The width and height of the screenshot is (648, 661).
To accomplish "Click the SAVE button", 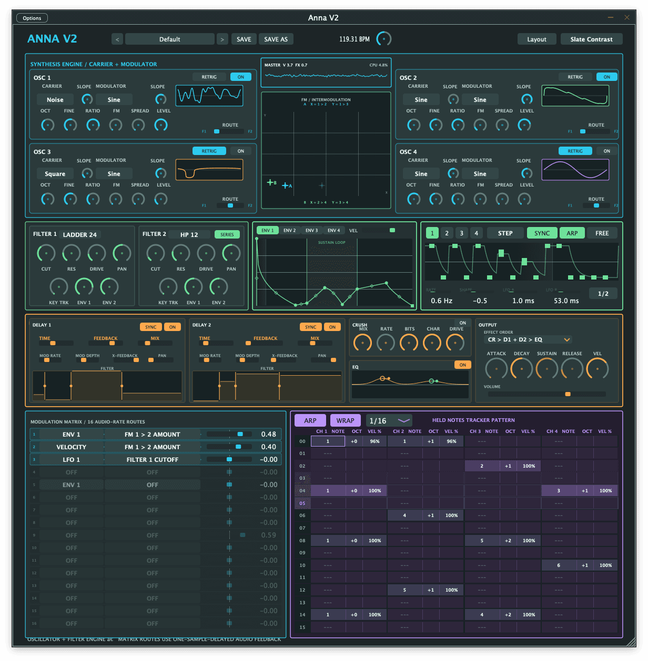I will tap(244, 39).
